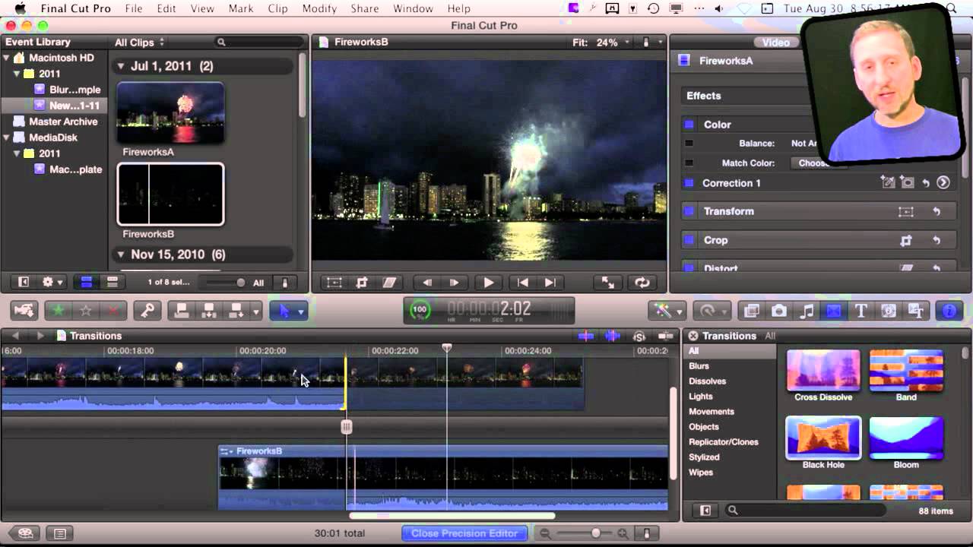Show Correction 1 color board arrow

(943, 182)
